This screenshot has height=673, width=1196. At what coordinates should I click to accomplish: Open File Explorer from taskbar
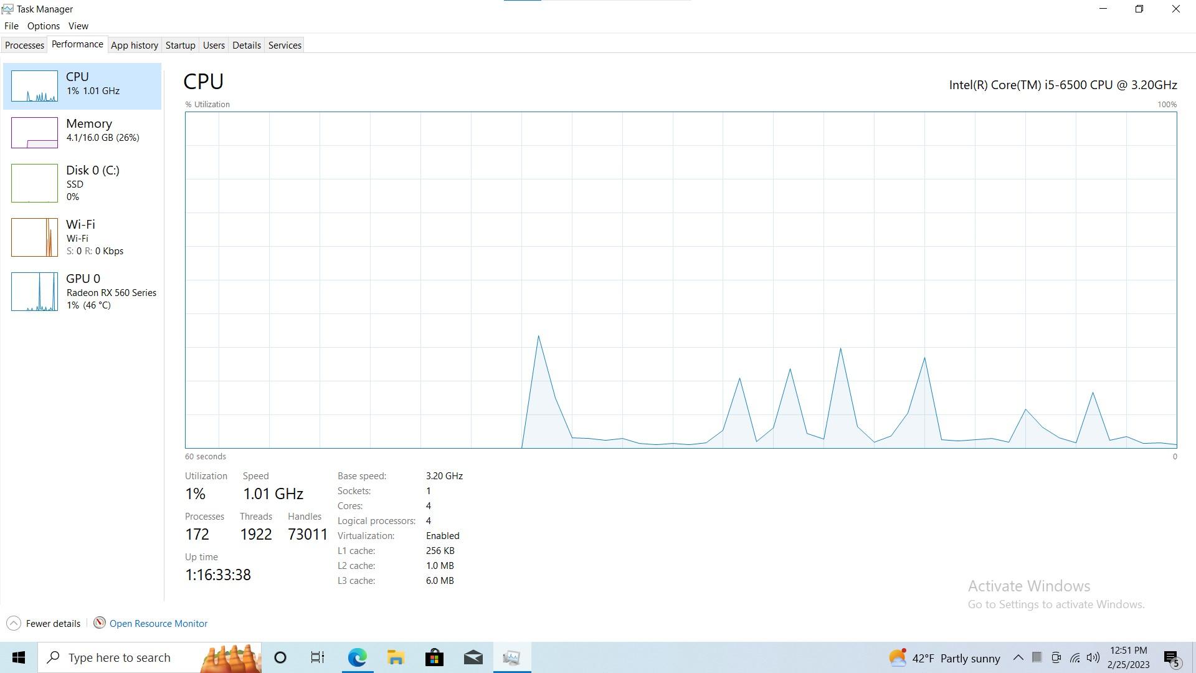396,658
